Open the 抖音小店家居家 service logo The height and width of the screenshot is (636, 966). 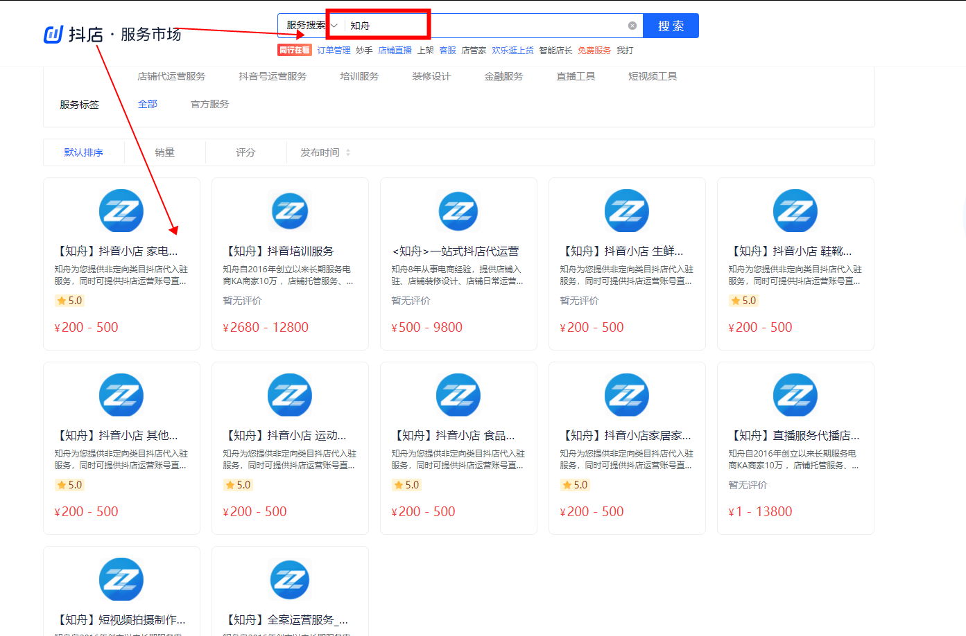[627, 395]
